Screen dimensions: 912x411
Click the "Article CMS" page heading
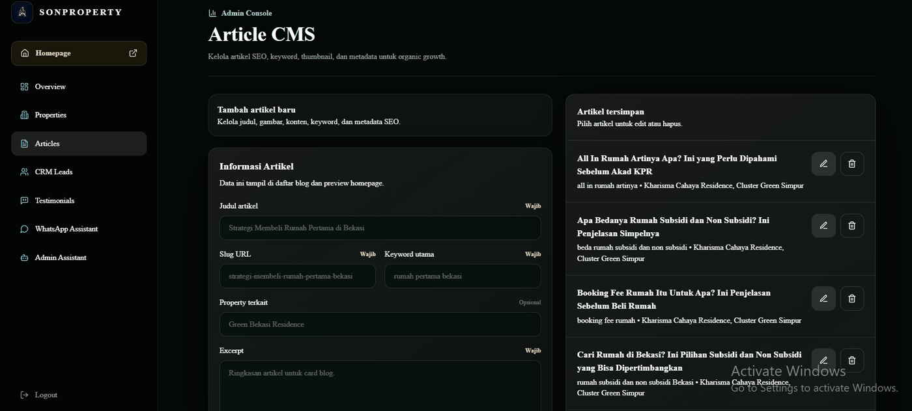click(x=262, y=34)
